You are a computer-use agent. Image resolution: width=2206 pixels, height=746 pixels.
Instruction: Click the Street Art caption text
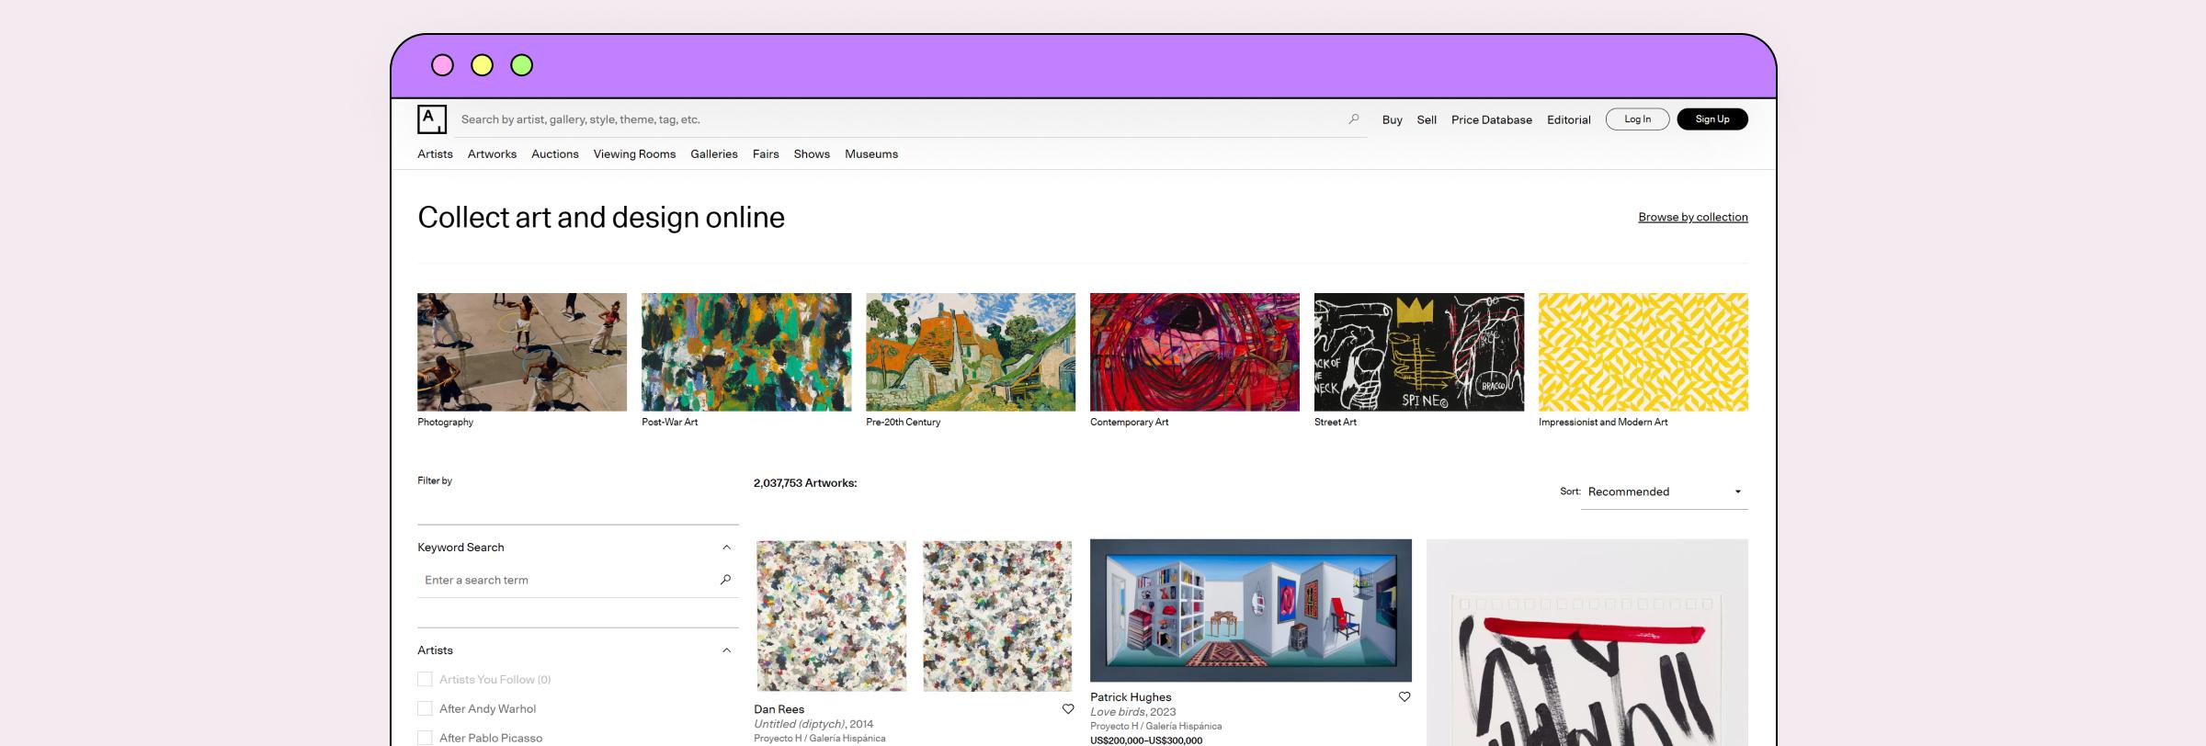[1336, 423]
